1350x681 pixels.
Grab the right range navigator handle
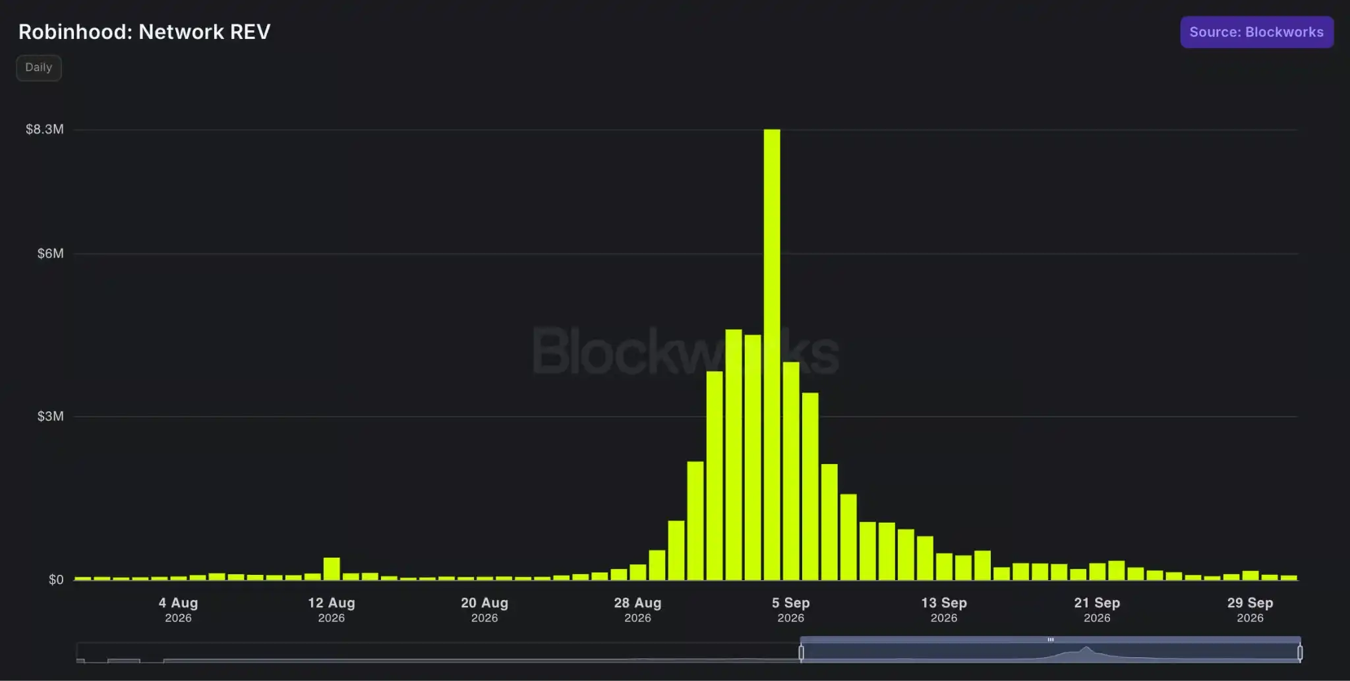click(x=1300, y=653)
